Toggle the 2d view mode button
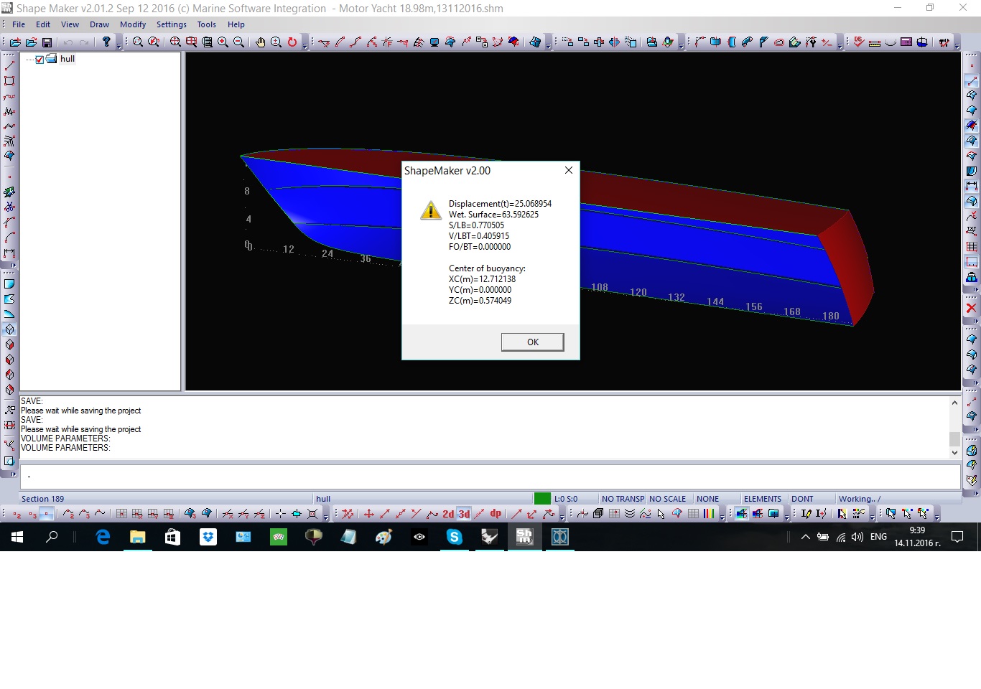The image size is (981, 689). [x=448, y=514]
